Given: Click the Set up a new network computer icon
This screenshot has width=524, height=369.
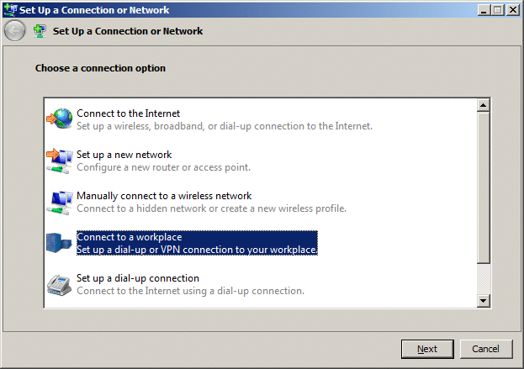Looking at the screenshot, I should click(x=60, y=161).
